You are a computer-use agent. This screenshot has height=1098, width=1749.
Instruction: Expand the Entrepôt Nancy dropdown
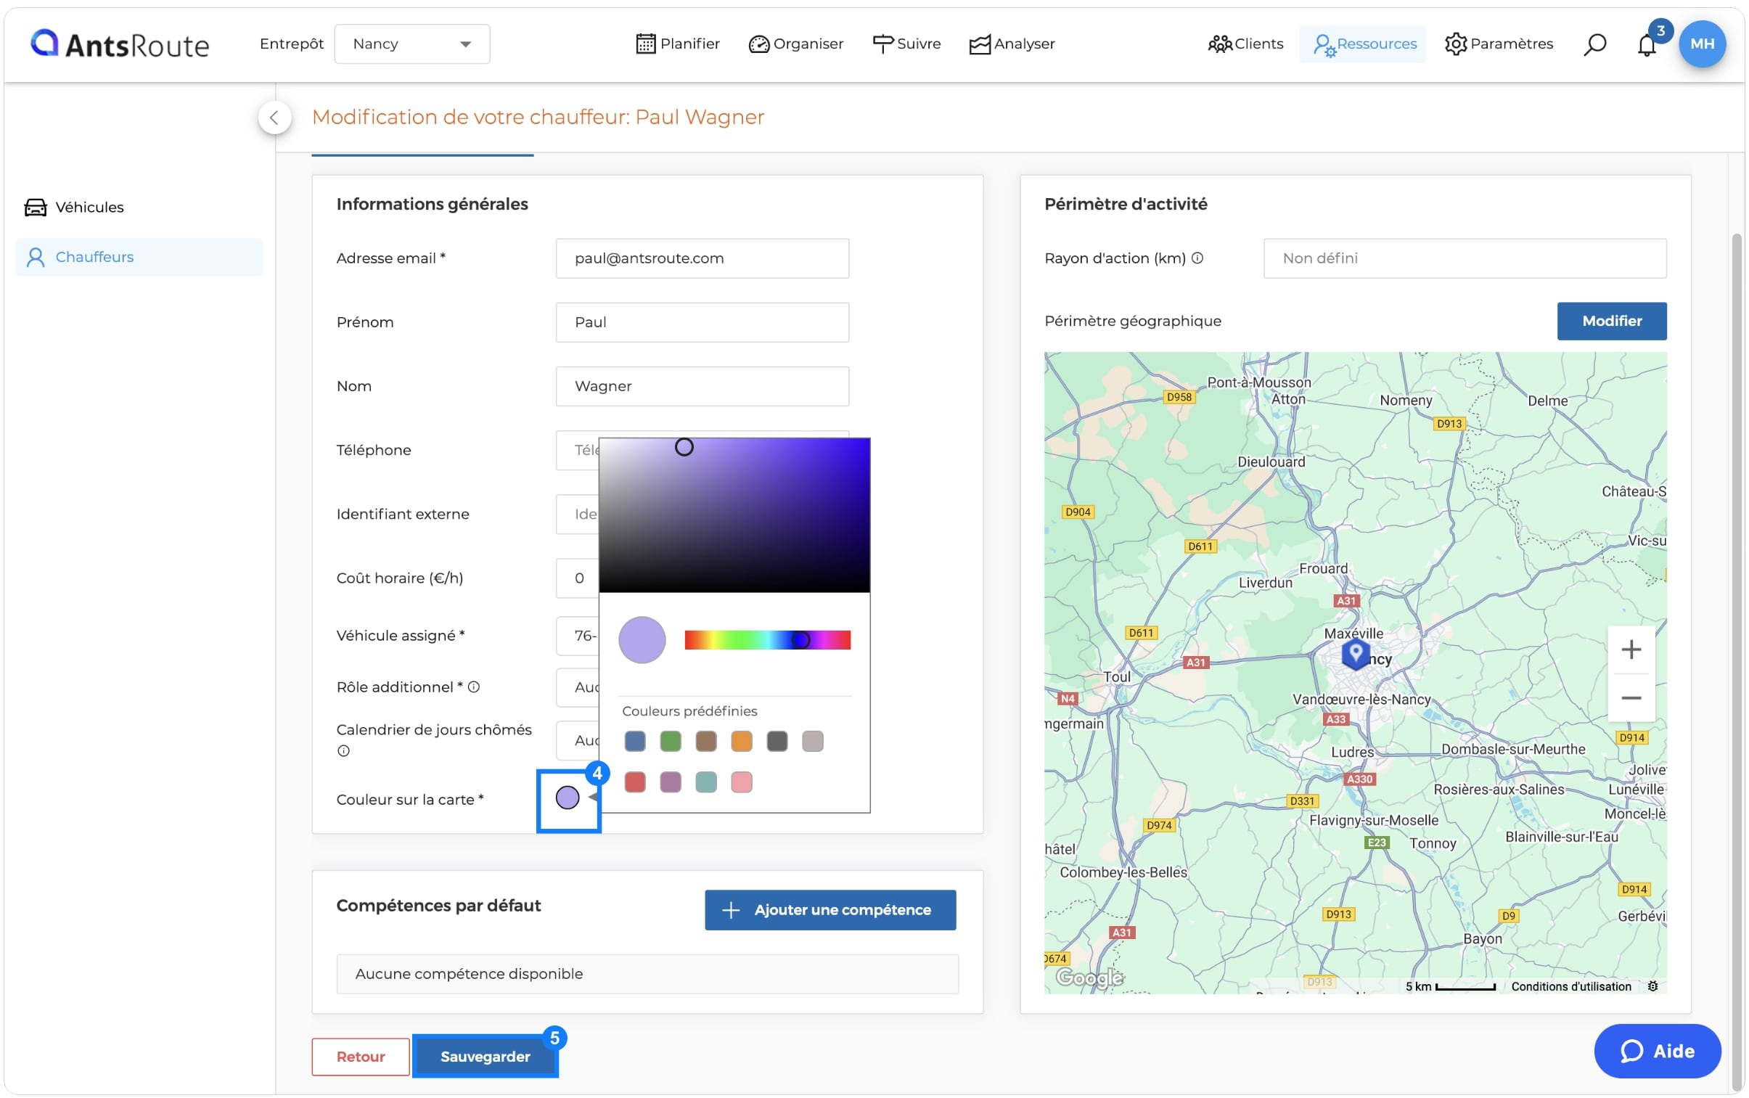[411, 44]
